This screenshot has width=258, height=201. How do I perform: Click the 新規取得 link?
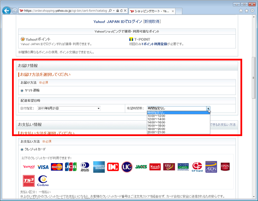(152, 22)
